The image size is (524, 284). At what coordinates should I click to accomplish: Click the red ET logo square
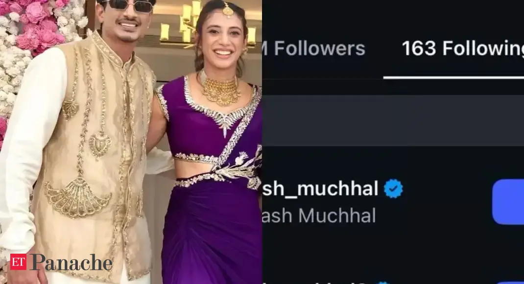[18, 261]
